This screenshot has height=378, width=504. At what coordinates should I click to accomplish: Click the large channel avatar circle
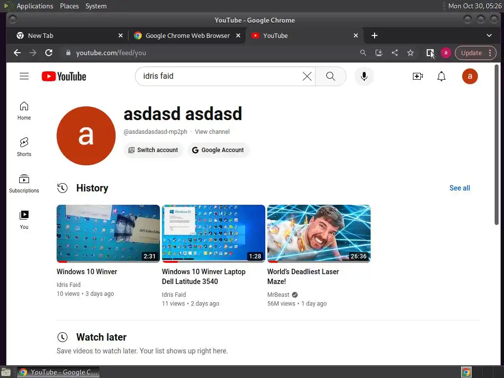coord(86,136)
